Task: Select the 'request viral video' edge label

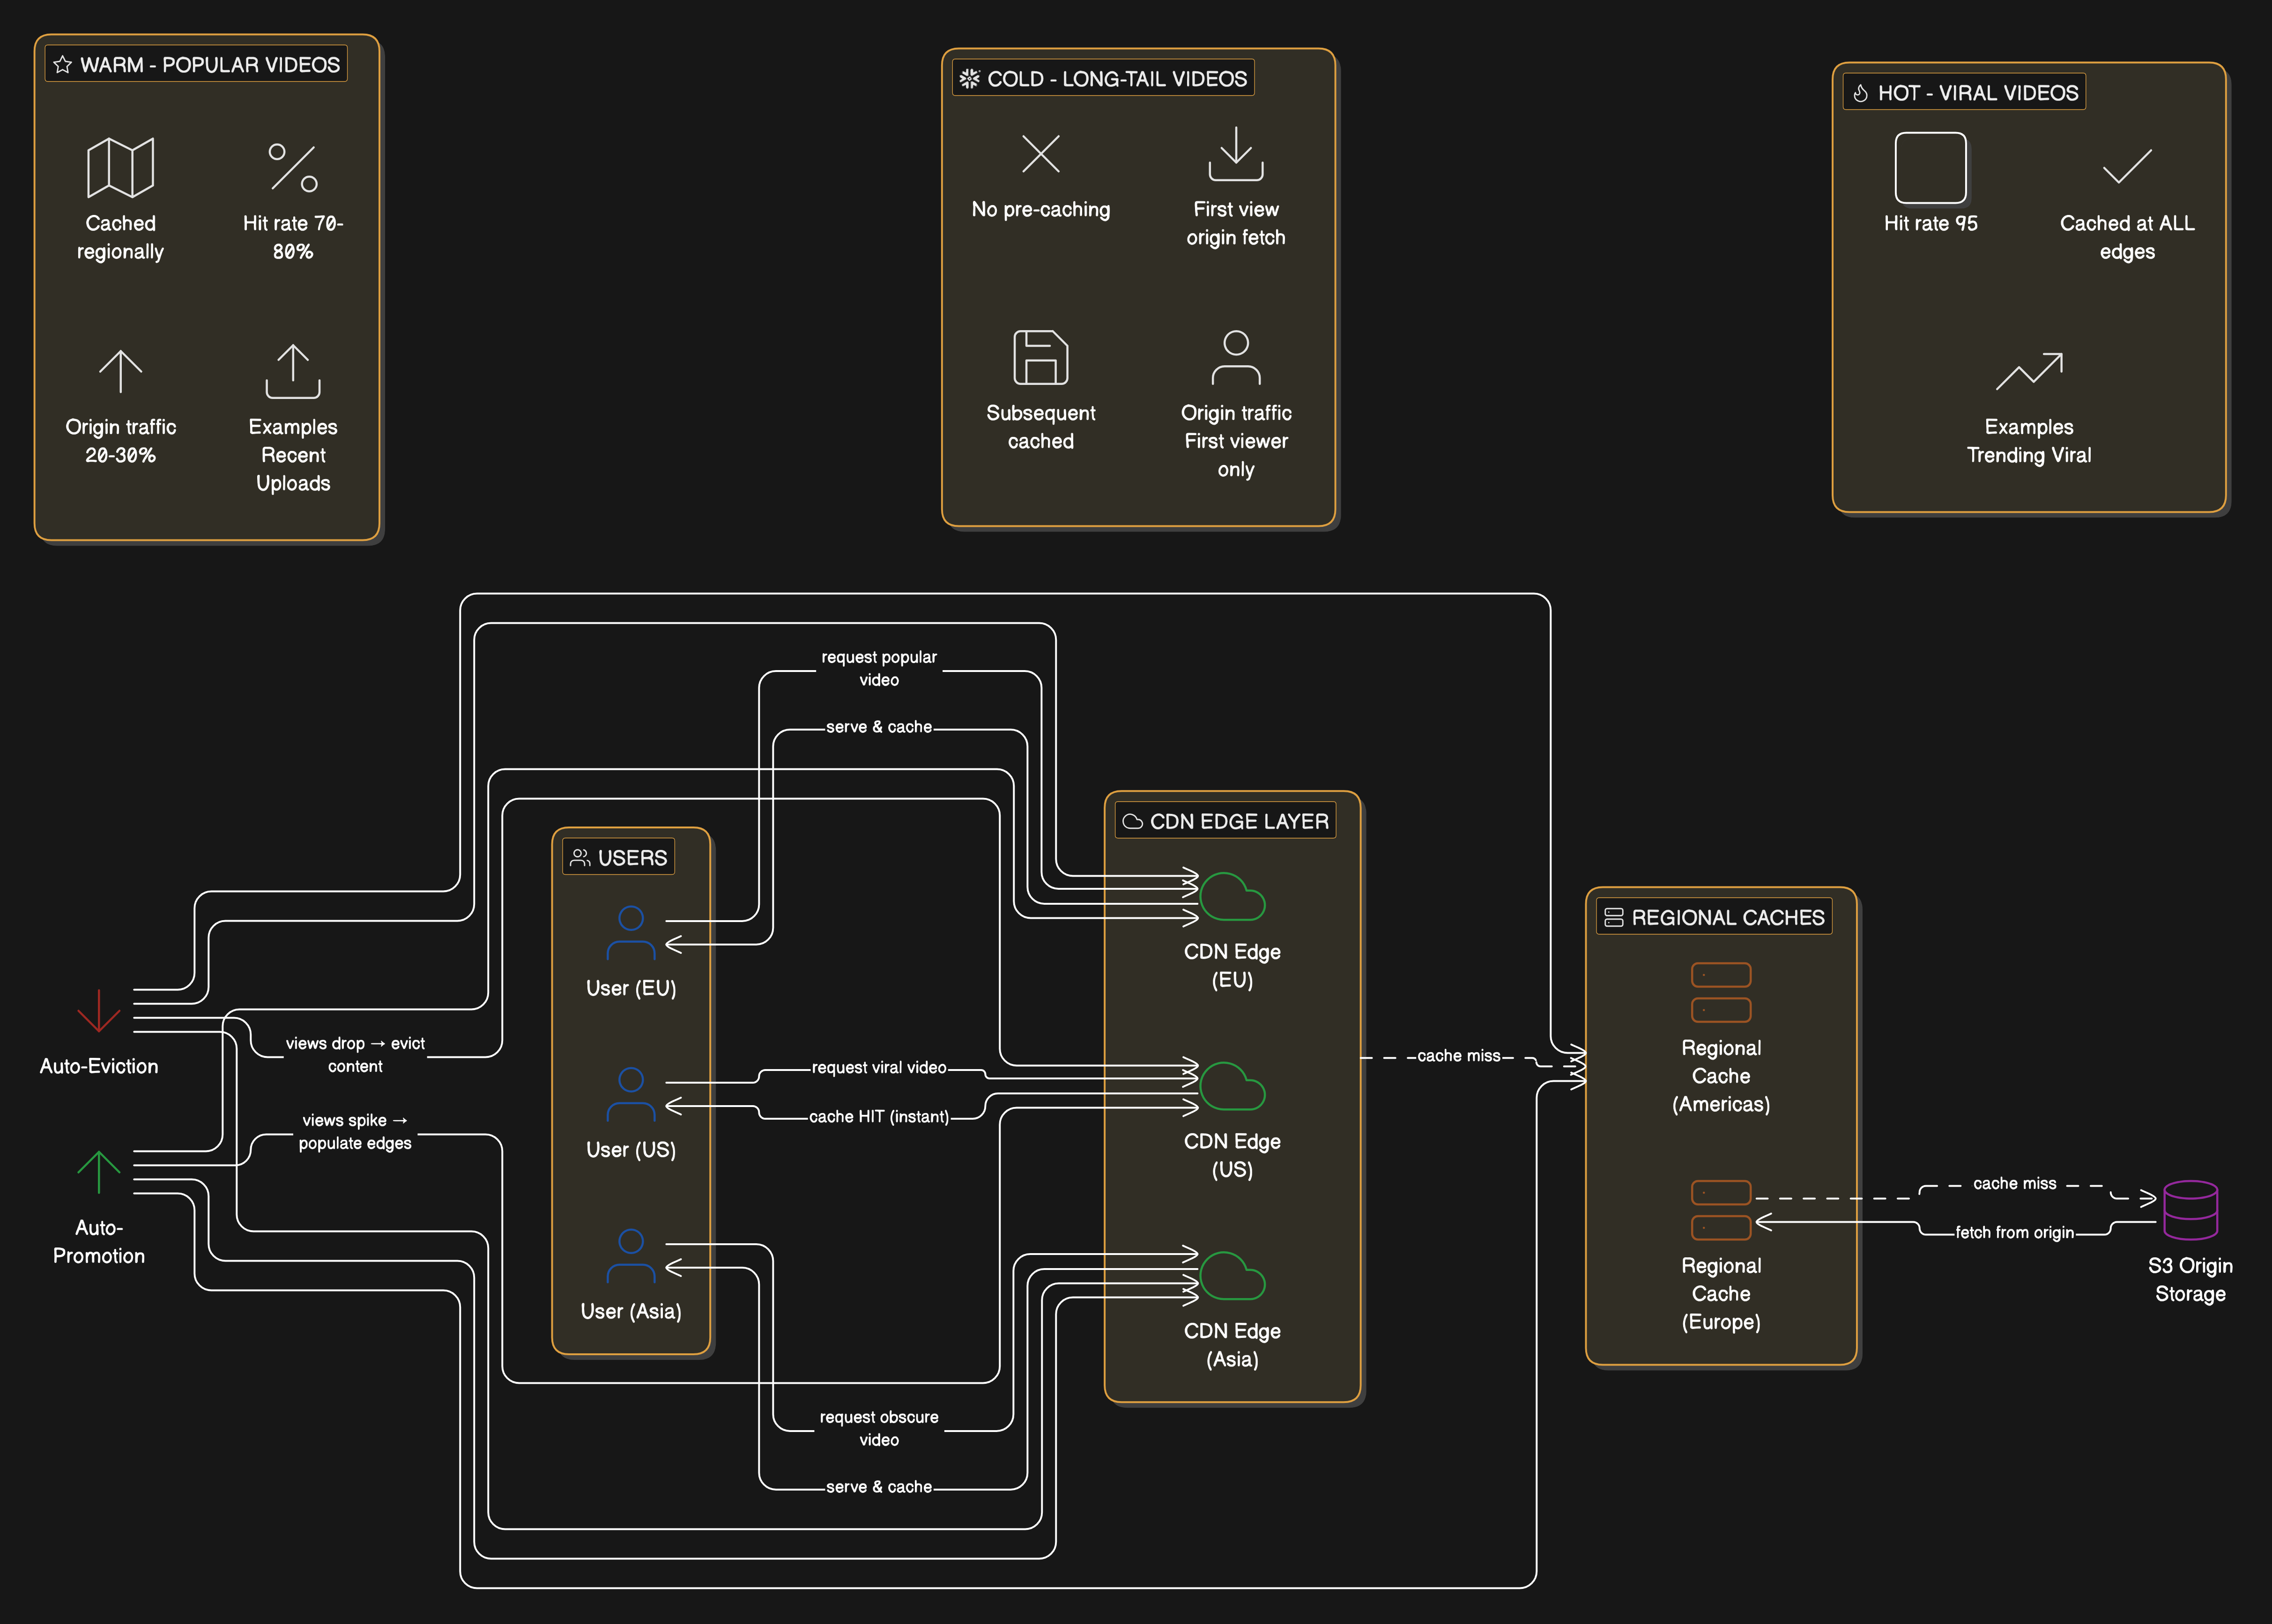Action: pos(878,1067)
